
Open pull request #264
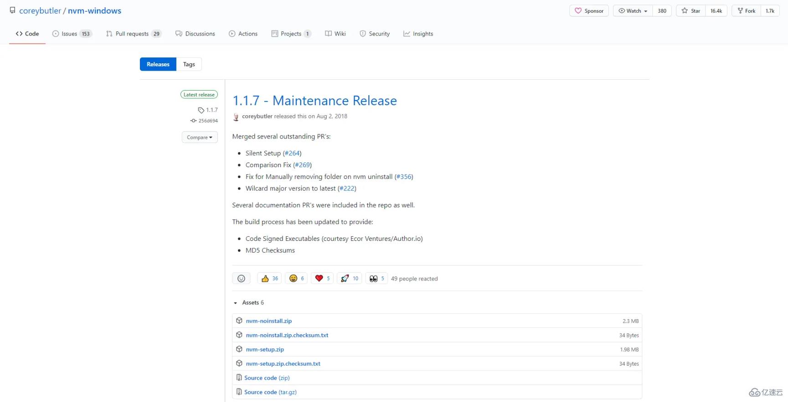(x=292, y=153)
